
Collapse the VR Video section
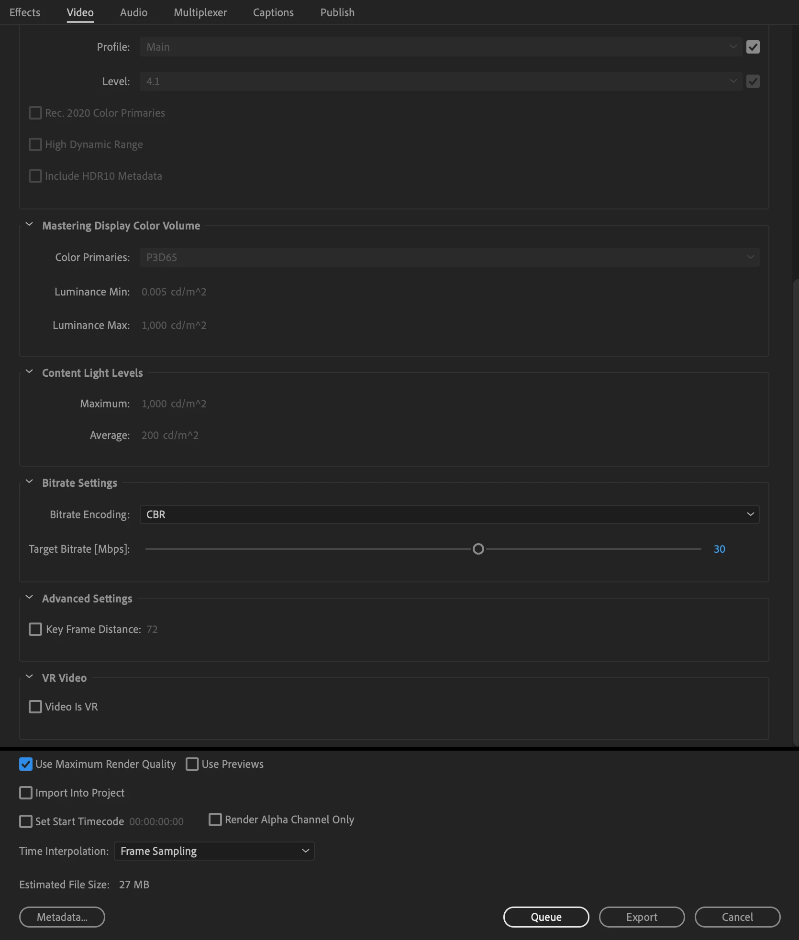29,677
